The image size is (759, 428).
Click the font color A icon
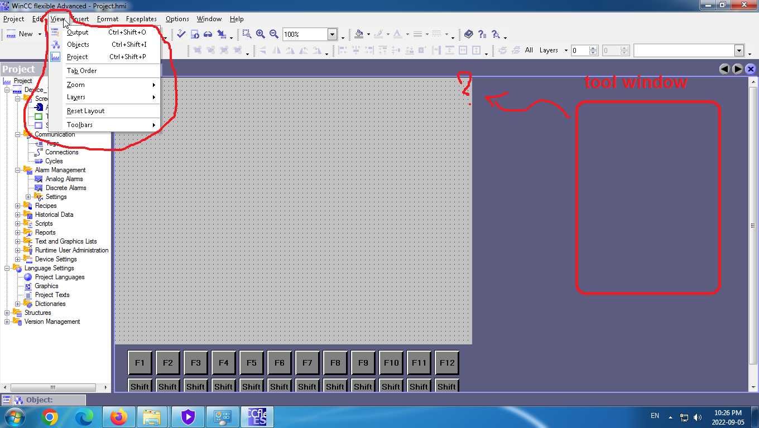397,34
